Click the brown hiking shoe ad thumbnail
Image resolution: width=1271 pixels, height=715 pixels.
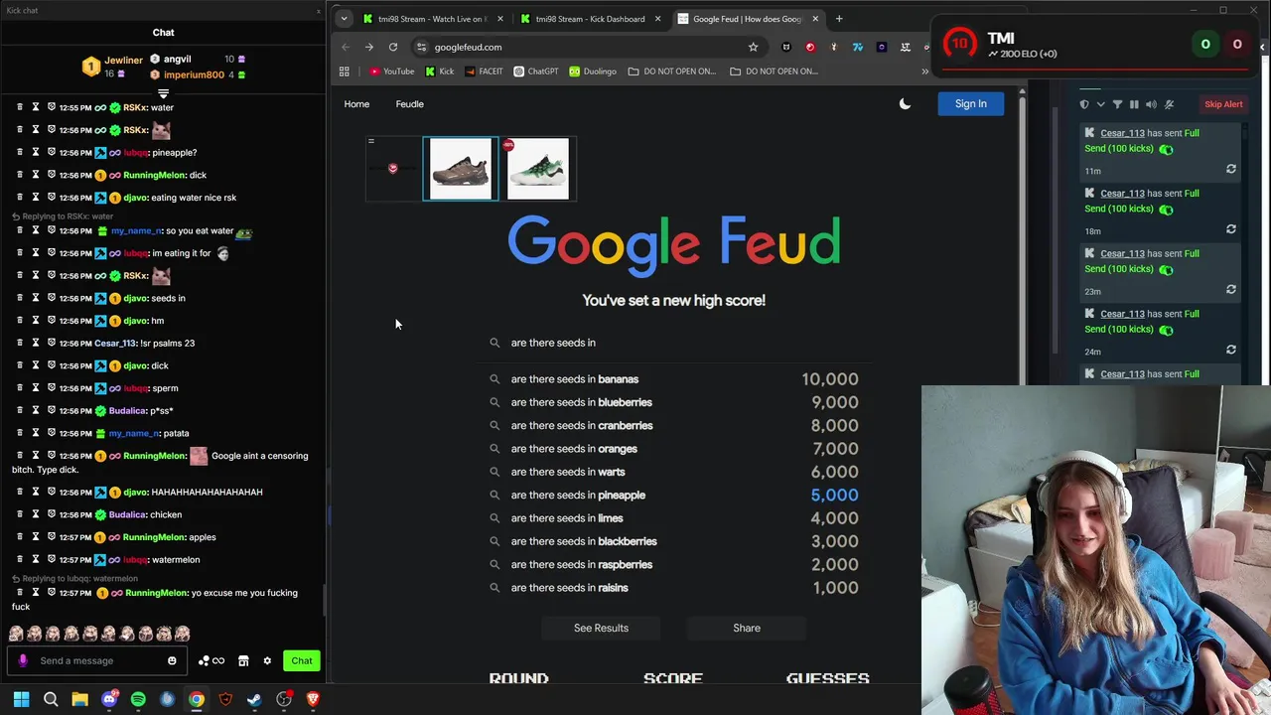(461, 169)
